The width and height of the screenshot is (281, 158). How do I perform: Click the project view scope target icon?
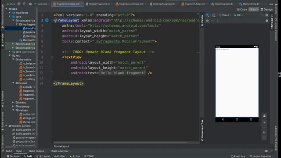[19, 4]
